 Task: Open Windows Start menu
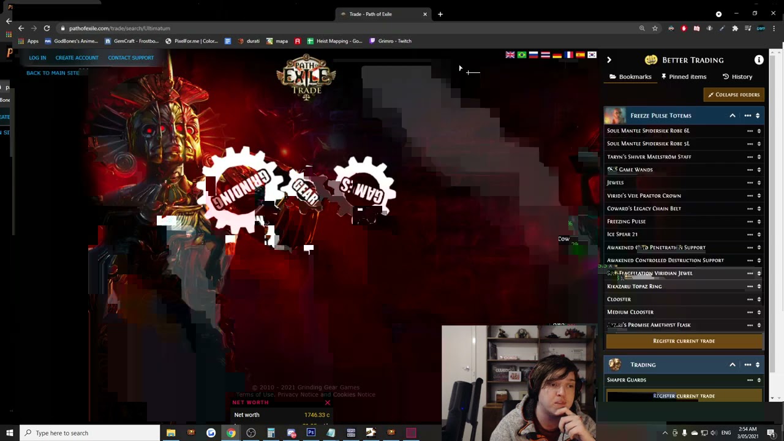pyautogui.click(x=10, y=433)
